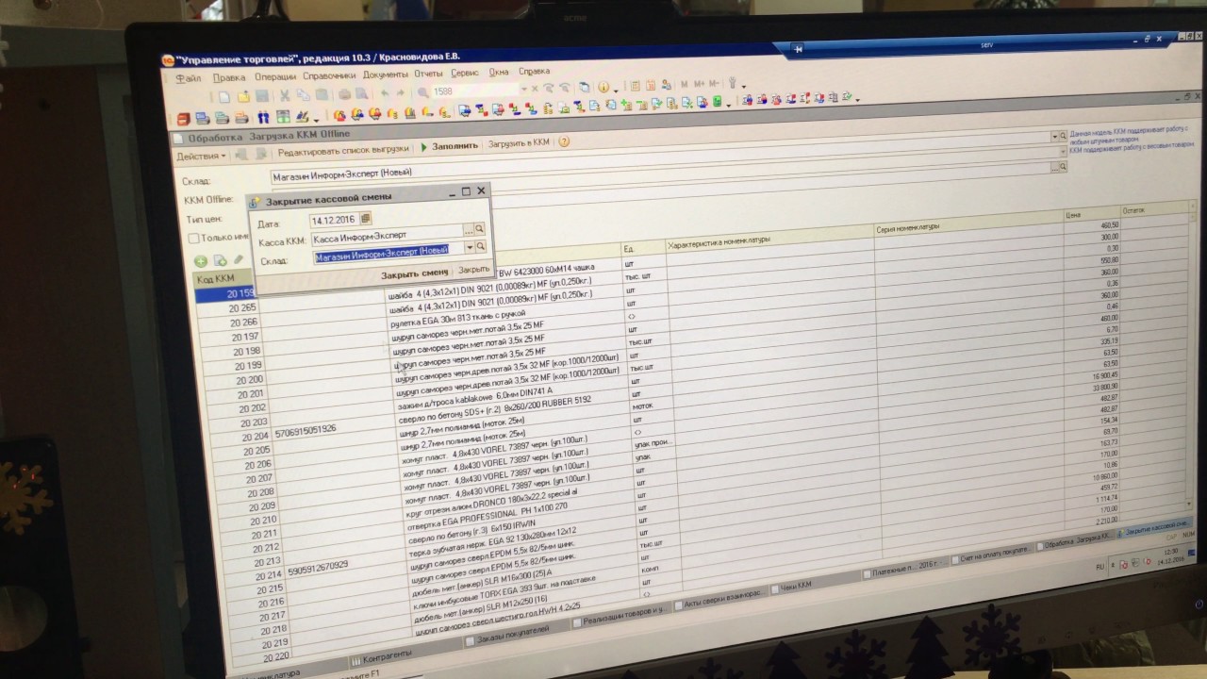This screenshot has height=679, width=1207.
Task: Click the Paste toolbar icon
Action: click(x=322, y=95)
